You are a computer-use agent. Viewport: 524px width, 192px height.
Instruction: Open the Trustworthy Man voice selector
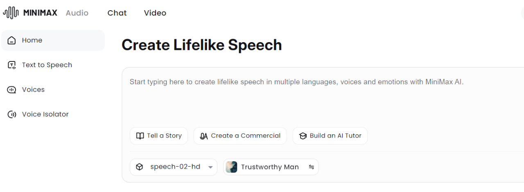[x=270, y=167]
